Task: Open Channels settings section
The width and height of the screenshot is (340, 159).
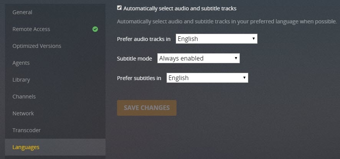Action: click(x=24, y=97)
